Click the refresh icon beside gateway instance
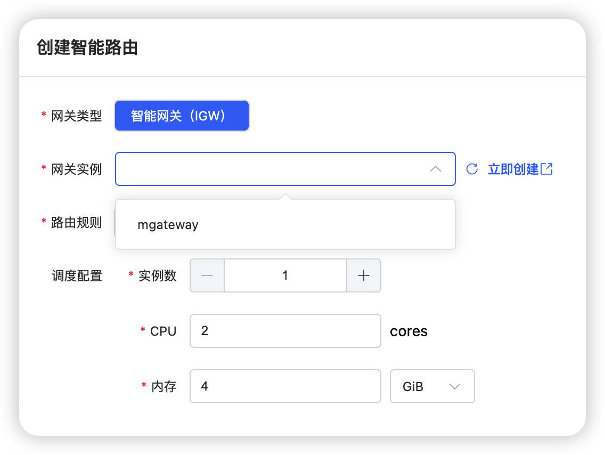 pyautogui.click(x=472, y=169)
